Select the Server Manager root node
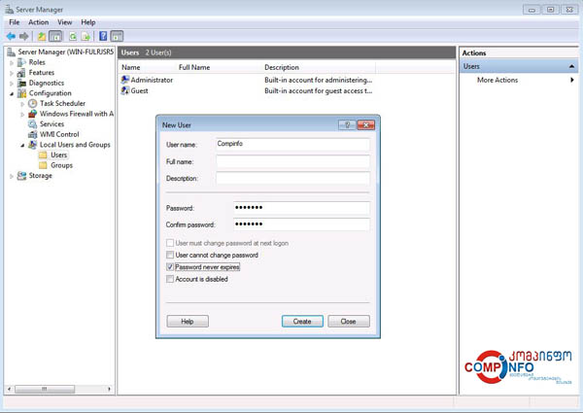Screen dimensions: 583x413 coord(65,52)
